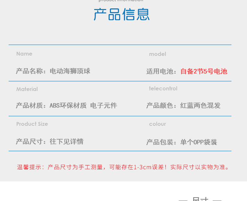Click 产品尺寸：往下见详情 text
This screenshot has width=247, height=201.
point(50,141)
